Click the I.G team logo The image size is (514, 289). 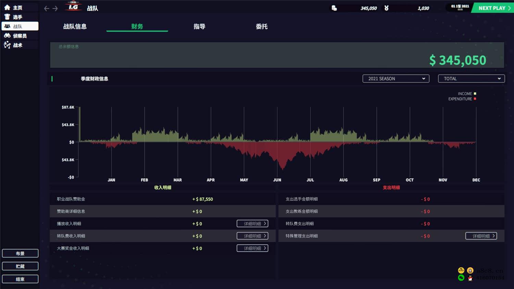73,7
